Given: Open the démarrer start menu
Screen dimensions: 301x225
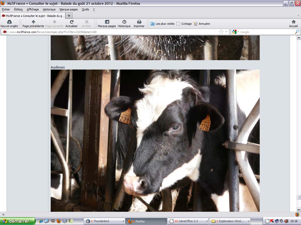Looking at the screenshot, I should [18, 221].
